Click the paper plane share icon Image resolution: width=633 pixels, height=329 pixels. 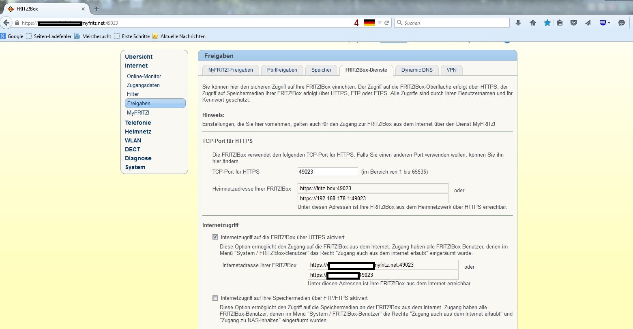pyautogui.click(x=588, y=23)
